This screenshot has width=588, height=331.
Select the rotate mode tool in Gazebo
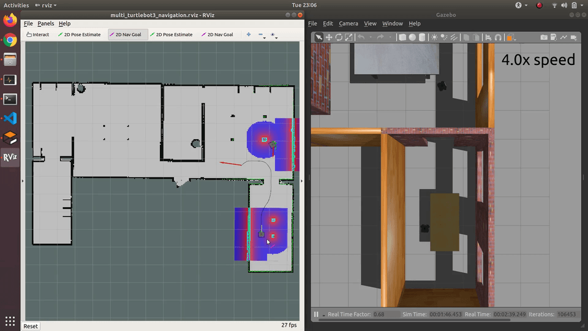coord(339,37)
